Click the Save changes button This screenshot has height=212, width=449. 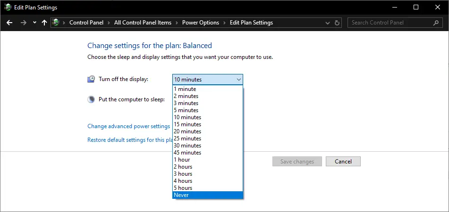[297, 162]
